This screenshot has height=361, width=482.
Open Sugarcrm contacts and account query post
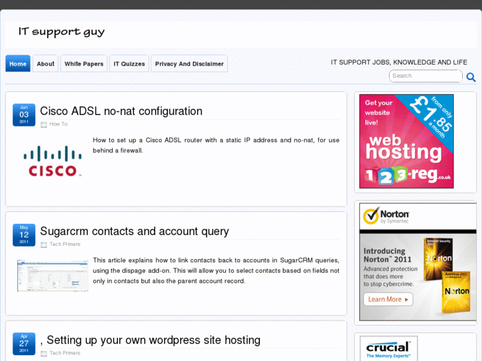[135, 231]
